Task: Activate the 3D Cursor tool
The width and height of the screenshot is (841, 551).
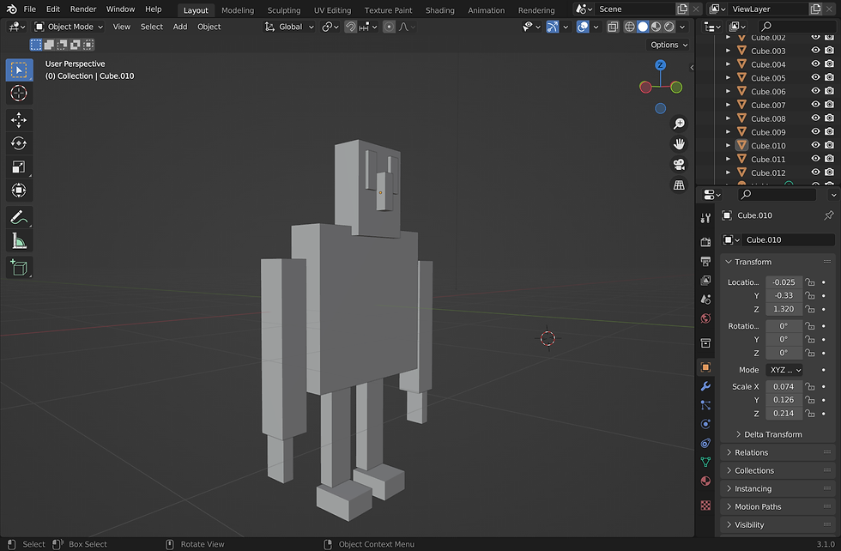Action: (19, 94)
